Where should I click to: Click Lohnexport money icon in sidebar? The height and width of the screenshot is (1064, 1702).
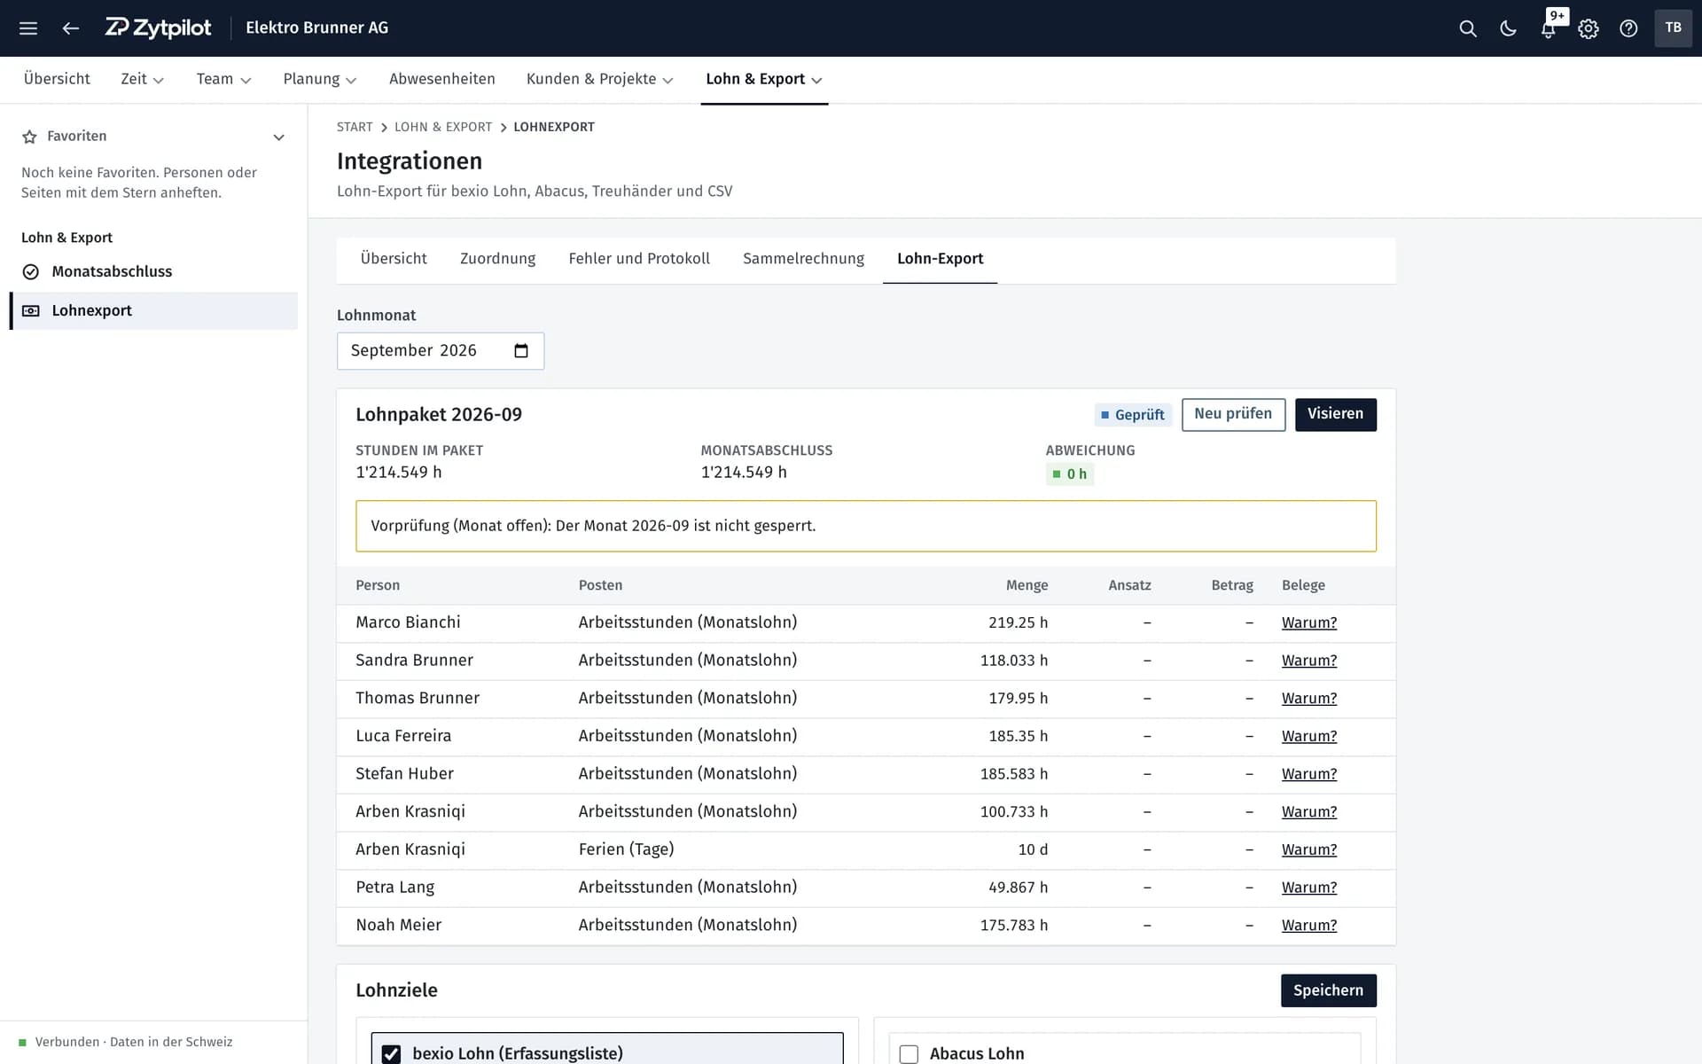(x=30, y=311)
